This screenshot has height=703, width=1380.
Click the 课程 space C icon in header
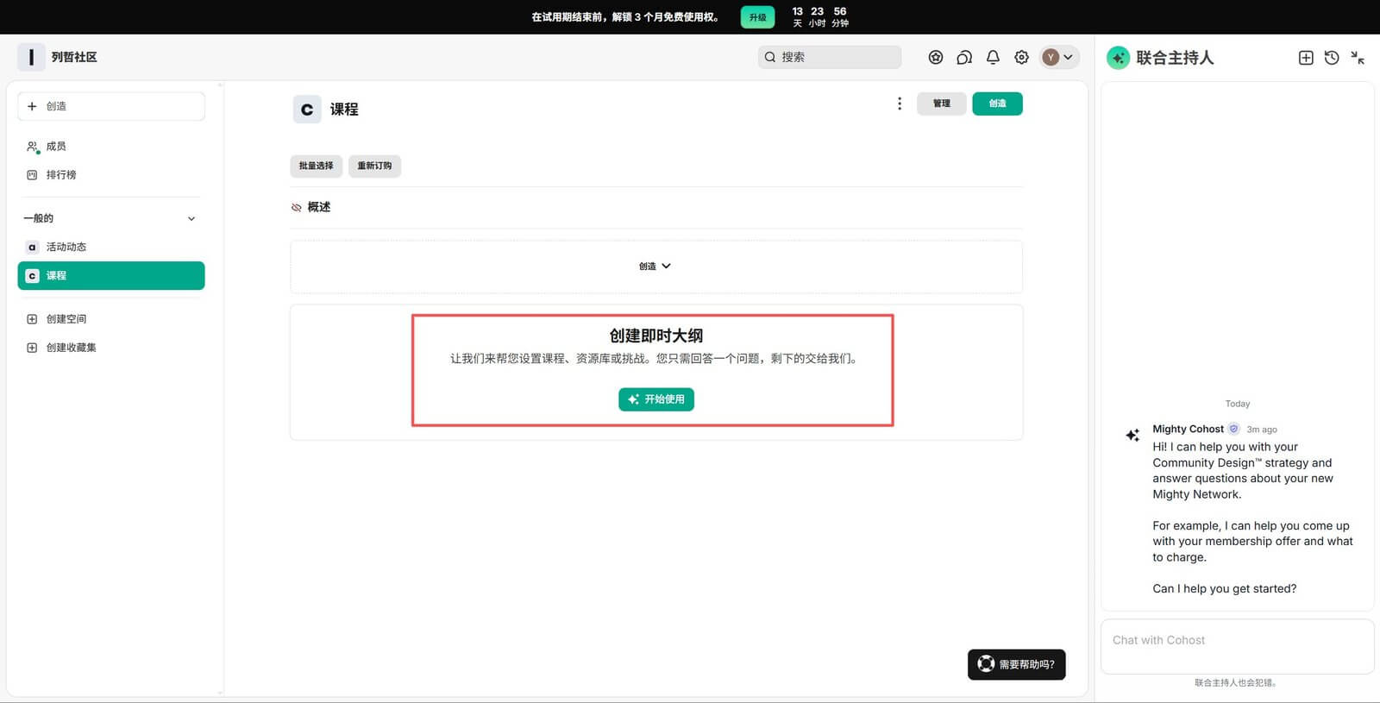[307, 110]
